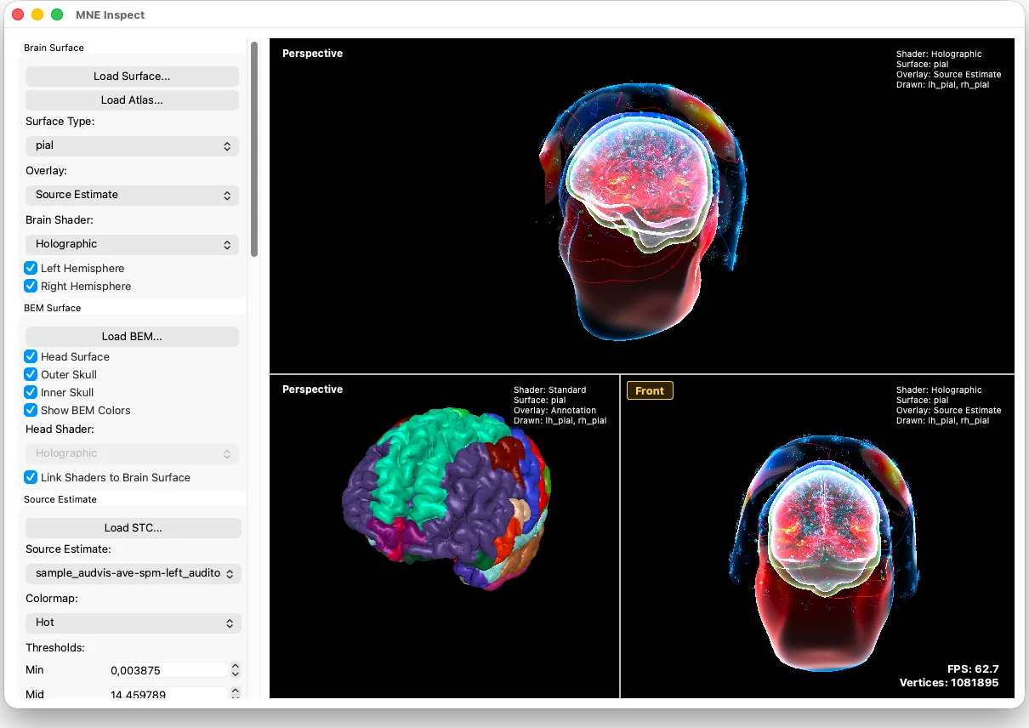
Task: Click 'Drawn: lh_pial, rh_pial' in top viewport
Action: click(x=942, y=85)
